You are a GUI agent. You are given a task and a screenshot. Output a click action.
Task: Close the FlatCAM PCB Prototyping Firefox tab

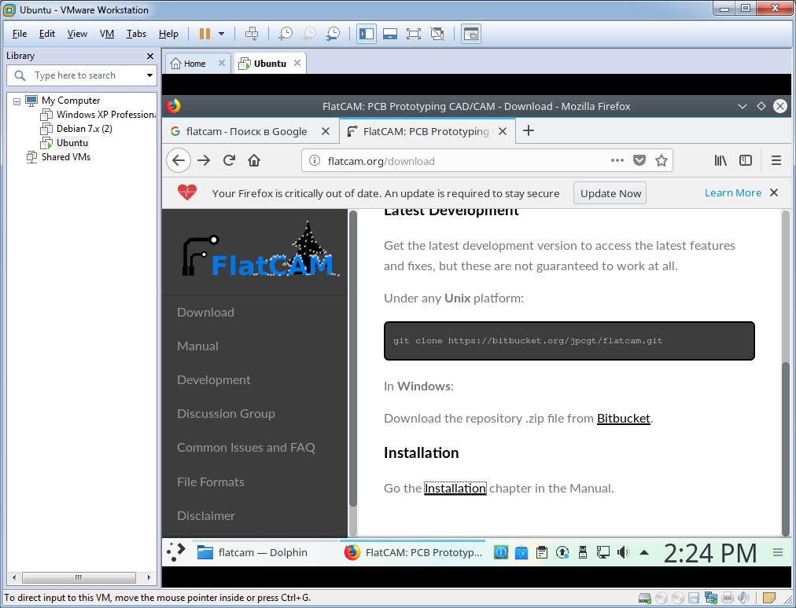503,131
